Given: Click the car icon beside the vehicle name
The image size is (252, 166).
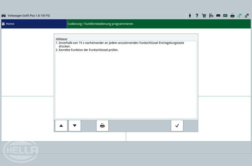Looking at the screenshot, I should pyautogui.click(x=4, y=15).
